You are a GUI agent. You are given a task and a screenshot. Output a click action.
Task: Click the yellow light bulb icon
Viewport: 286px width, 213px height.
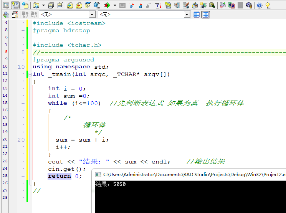(268, 5)
